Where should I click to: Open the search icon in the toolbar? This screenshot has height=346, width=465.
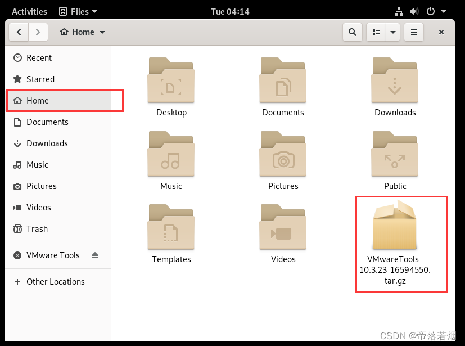click(352, 32)
